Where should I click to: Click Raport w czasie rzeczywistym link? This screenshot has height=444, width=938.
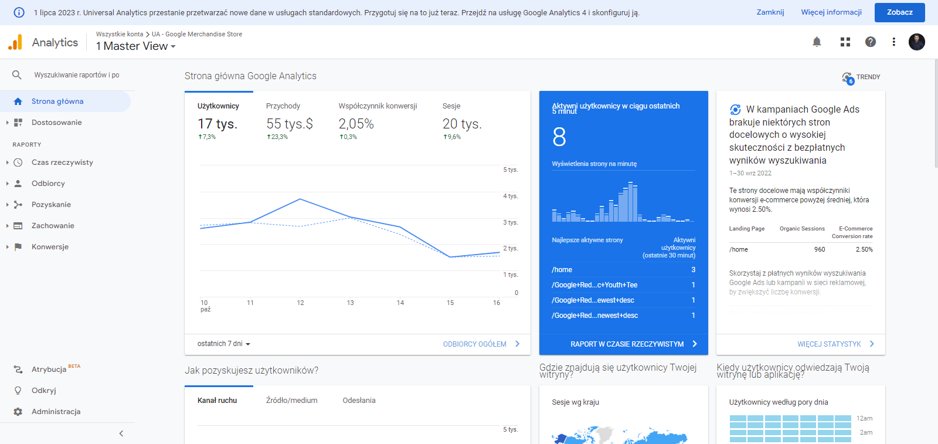click(x=633, y=344)
